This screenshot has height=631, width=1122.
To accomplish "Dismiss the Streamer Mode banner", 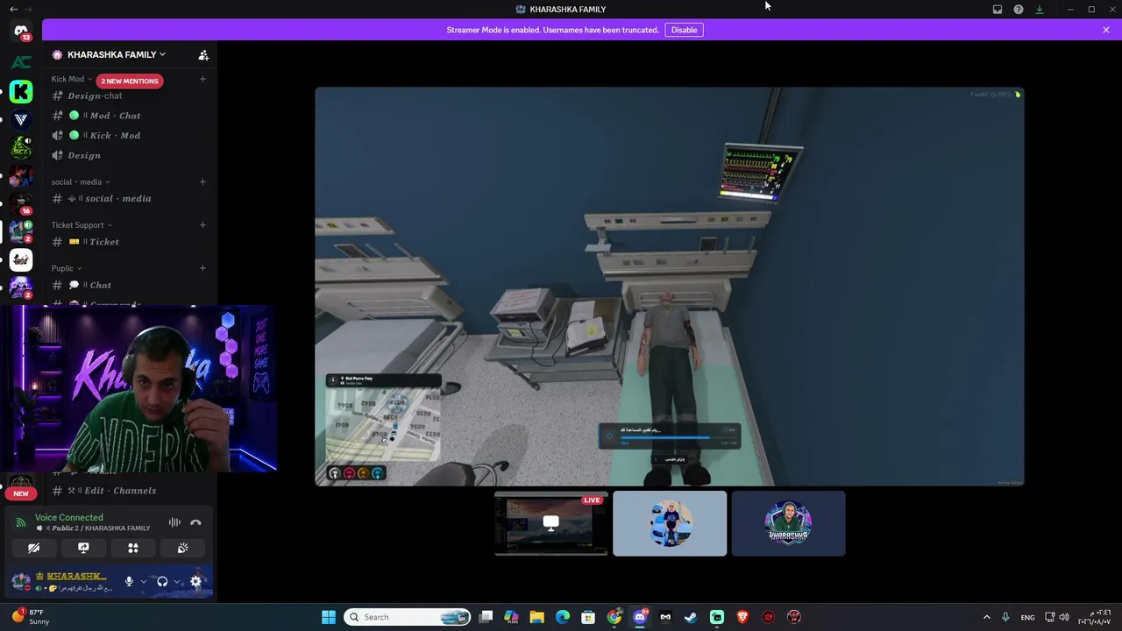I will 1106,30.
